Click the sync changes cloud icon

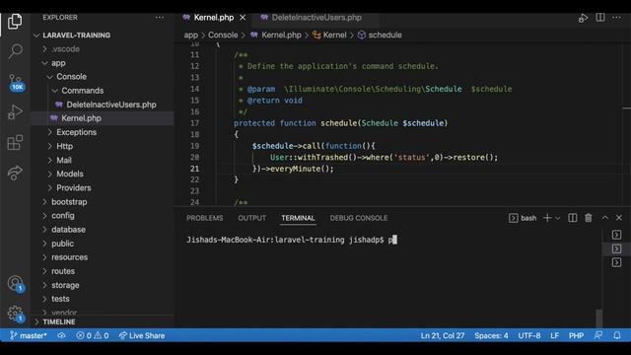61,335
